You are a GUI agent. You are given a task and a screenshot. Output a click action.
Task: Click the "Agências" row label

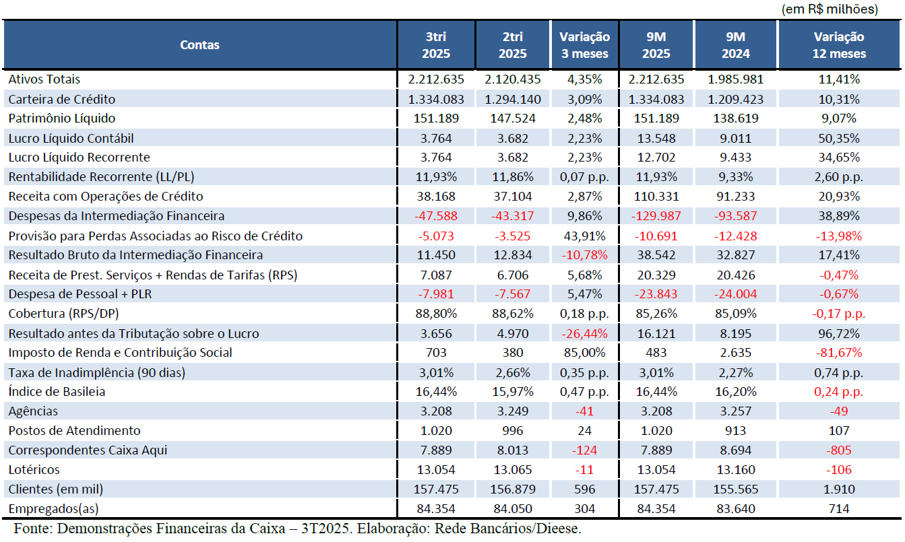tap(33, 411)
